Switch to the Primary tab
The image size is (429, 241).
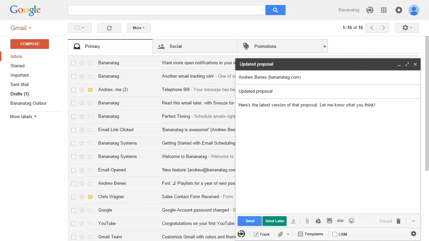tap(110, 47)
